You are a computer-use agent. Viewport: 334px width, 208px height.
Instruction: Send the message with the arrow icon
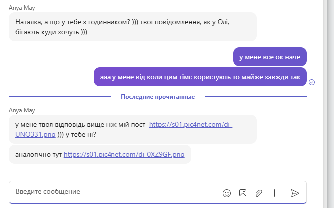click(x=295, y=193)
